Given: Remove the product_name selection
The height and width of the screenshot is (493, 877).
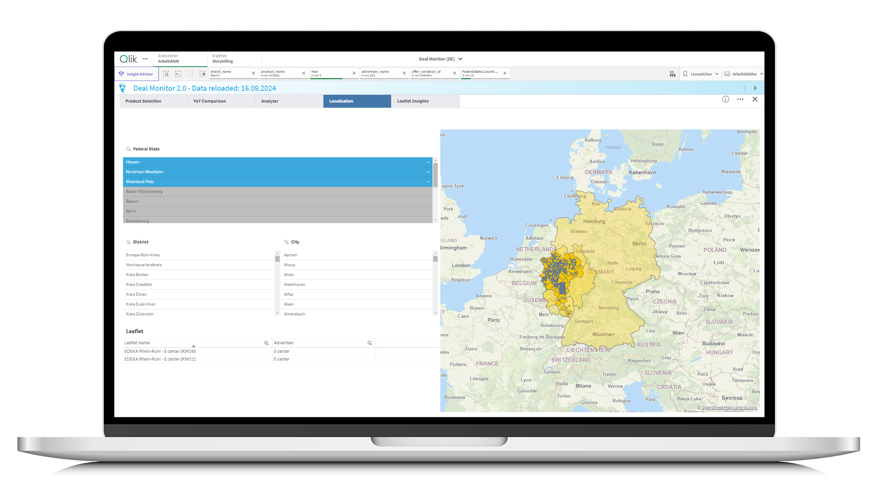Looking at the screenshot, I should [x=304, y=73].
